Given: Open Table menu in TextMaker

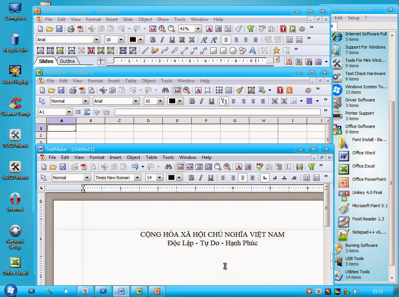Looking at the screenshot, I should pyautogui.click(x=152, y=157).
